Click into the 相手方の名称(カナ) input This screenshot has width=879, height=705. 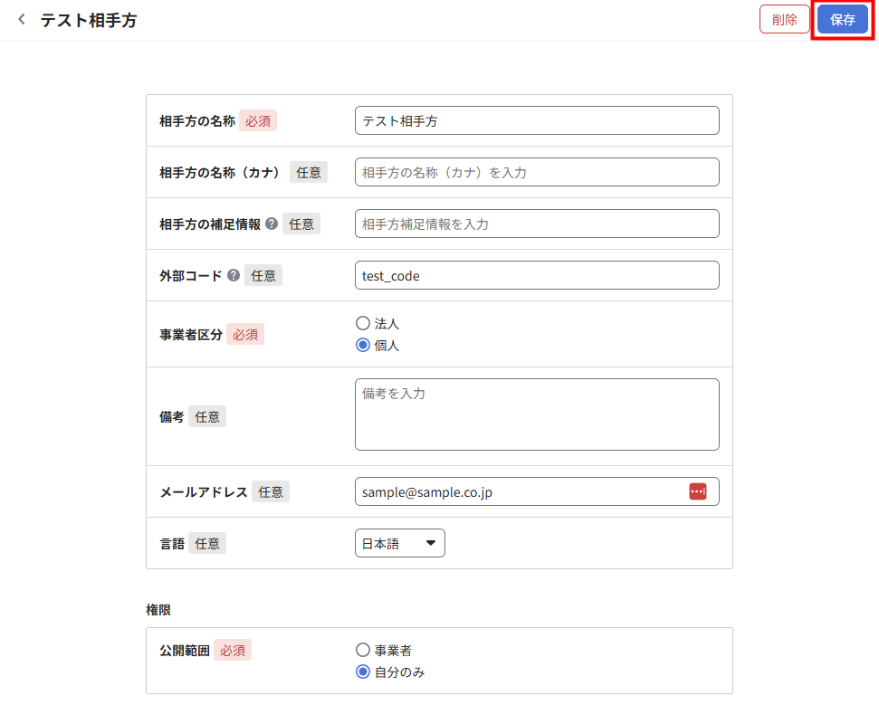pyautogui.click(x=536, y=172)
